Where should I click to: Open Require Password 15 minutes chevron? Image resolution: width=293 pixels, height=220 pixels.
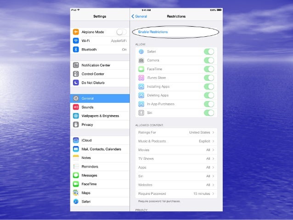(213, 194)
